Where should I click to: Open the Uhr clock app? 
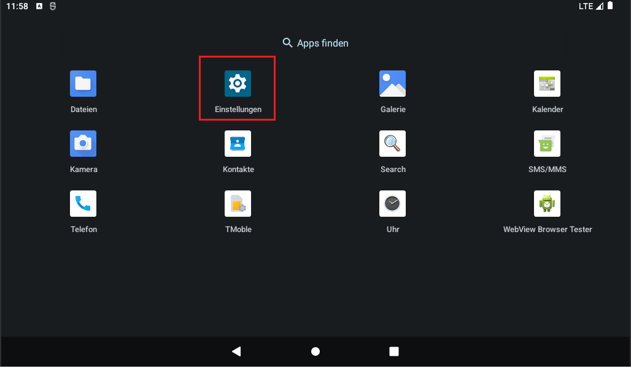(x=392, y=204)
